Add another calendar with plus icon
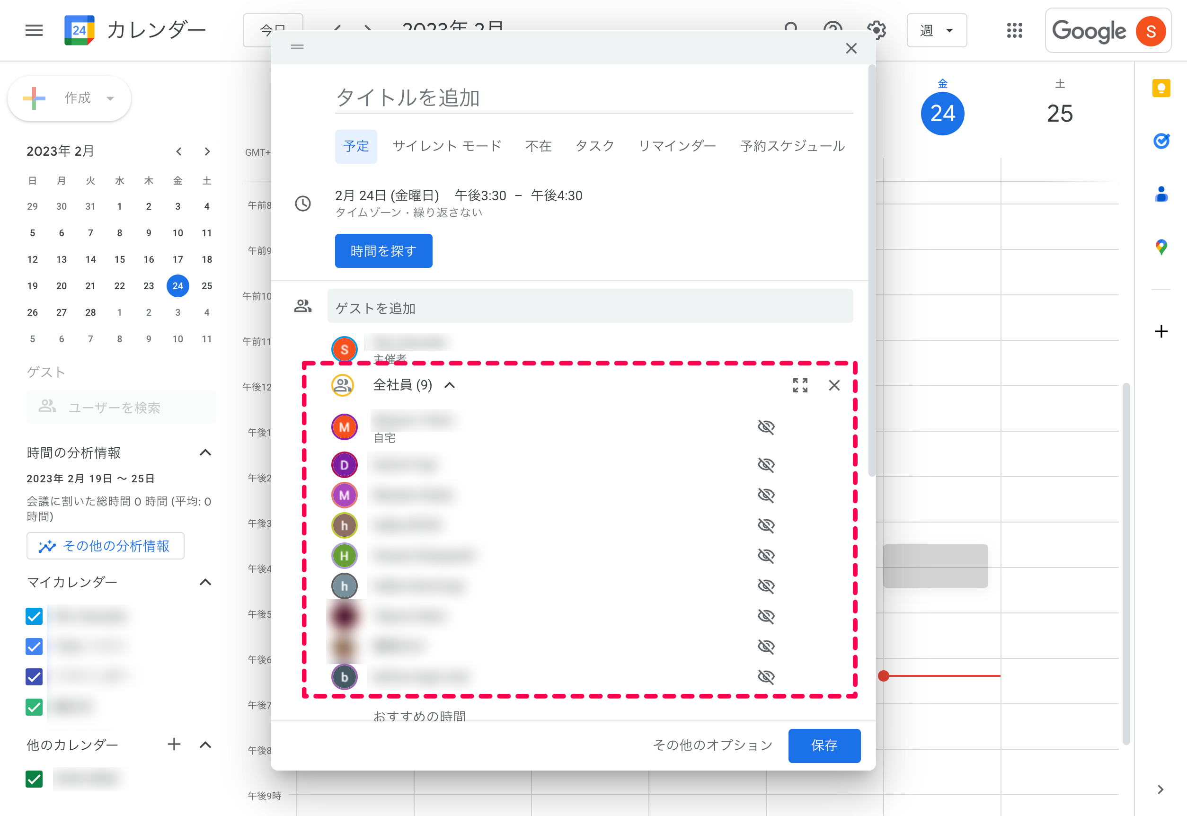This screenshot has width=1187, height=816. click(174, 745)
